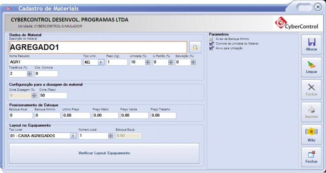Screen dimensions: 326x173
Task: Toggle Aviso de Estoque Minimo checkbox
Action: [211, 39]
